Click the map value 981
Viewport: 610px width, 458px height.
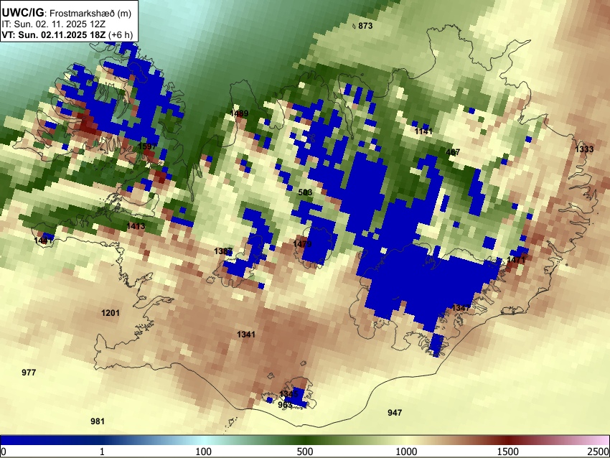pos(98,421)
